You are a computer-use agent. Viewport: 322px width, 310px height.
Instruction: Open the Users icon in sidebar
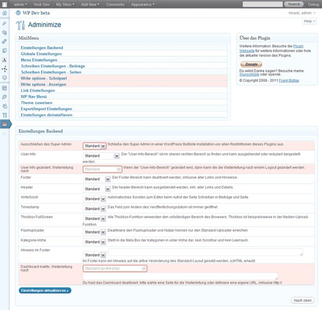(x=4, y=106)
